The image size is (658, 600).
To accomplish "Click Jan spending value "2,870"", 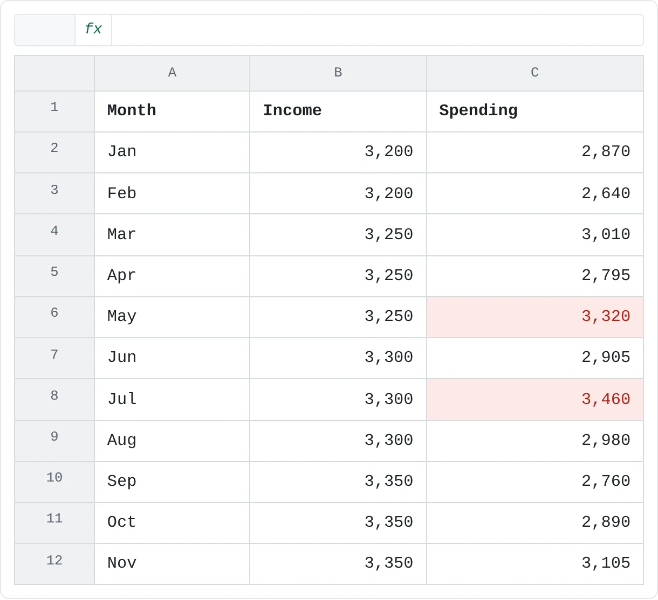I will point(535,152).
